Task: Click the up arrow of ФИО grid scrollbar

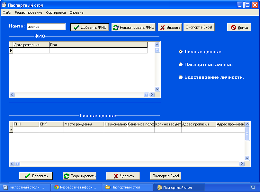Action: (157, 44)
